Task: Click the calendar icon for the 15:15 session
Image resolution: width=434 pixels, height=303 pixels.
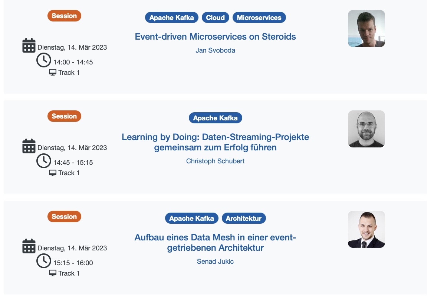Action: [x=29, y=246]
